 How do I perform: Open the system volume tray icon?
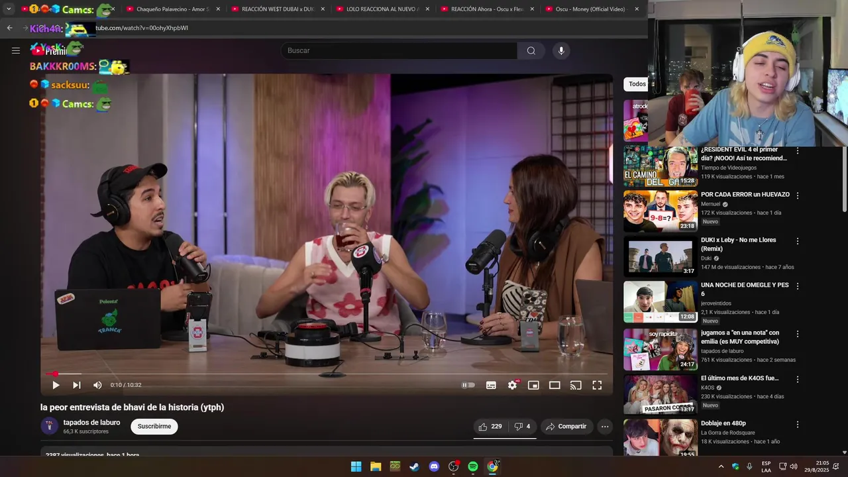click(794, 466)
